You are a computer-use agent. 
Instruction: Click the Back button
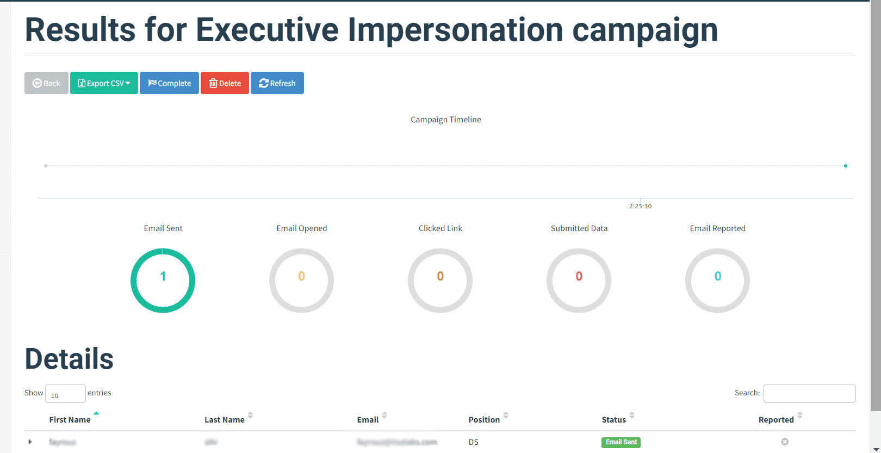pyautogui.click(x=46, y=83)
